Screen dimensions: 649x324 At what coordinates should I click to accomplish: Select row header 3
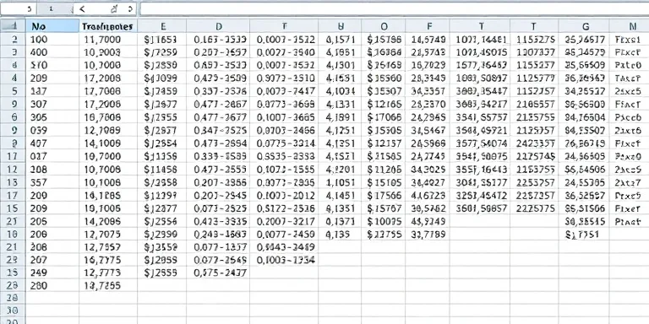(x=13, y=52)
